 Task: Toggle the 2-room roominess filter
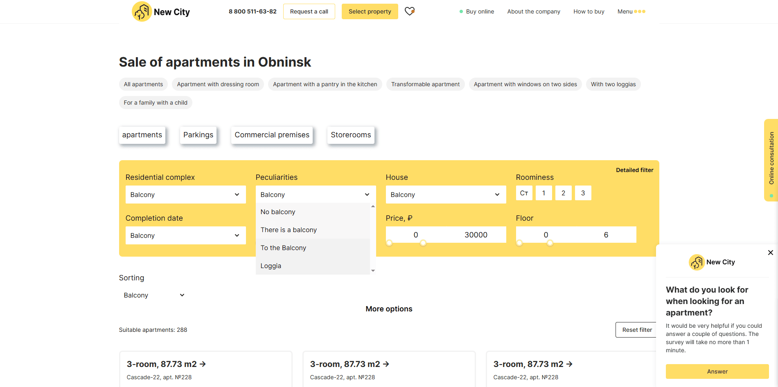[x=563, y=193]
